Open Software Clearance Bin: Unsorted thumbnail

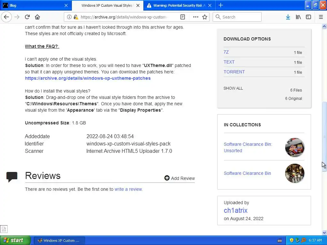pyautogui.click(x=294, y=147)
